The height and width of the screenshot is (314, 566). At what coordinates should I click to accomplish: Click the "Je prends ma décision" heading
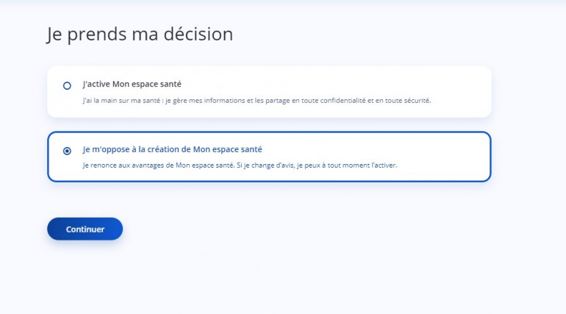(140, 34)
